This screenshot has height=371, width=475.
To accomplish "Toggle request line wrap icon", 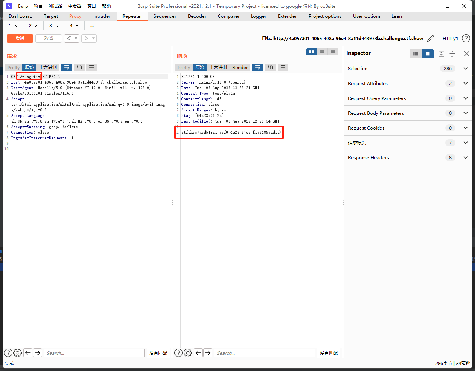I will click(67, 67).
